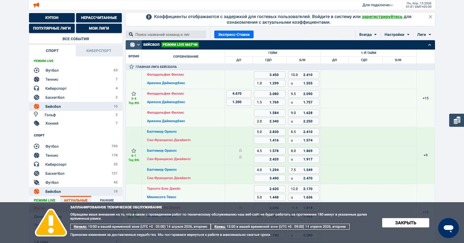Click the live Tennis ball icon
Screen dimensions: 464x243
pyautogui.click(x=37, y=79)
